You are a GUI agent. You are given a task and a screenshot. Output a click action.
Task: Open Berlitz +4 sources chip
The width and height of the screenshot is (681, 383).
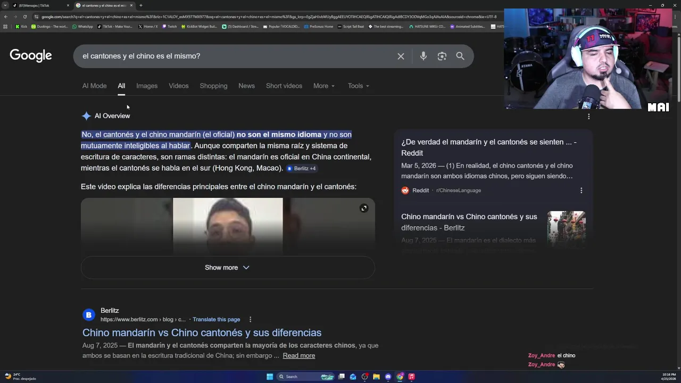pyautogui.click(x=302, y=168)
